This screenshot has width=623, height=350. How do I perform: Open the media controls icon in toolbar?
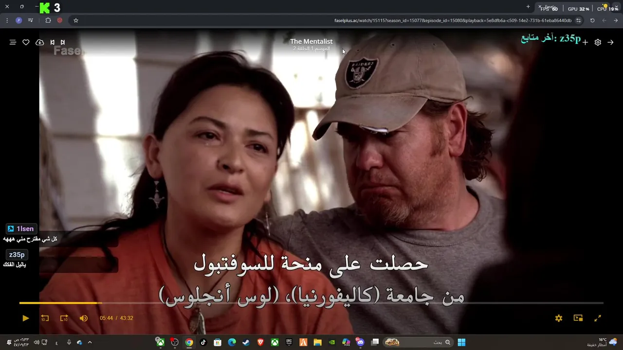pos(31,20)
